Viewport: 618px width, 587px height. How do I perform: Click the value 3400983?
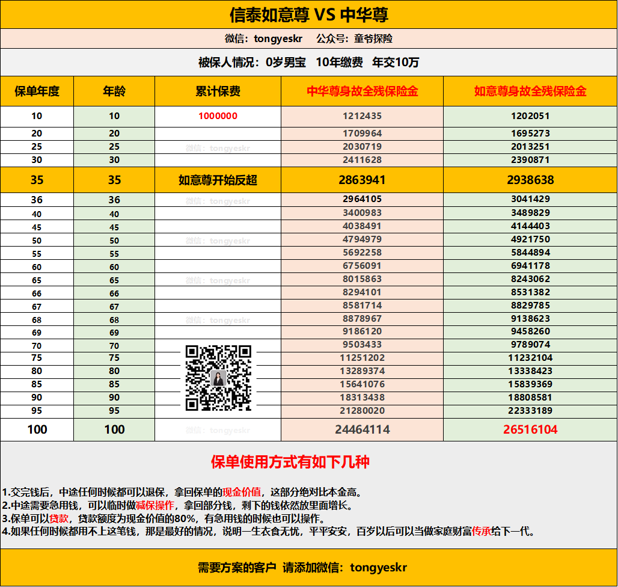(363, 213)
